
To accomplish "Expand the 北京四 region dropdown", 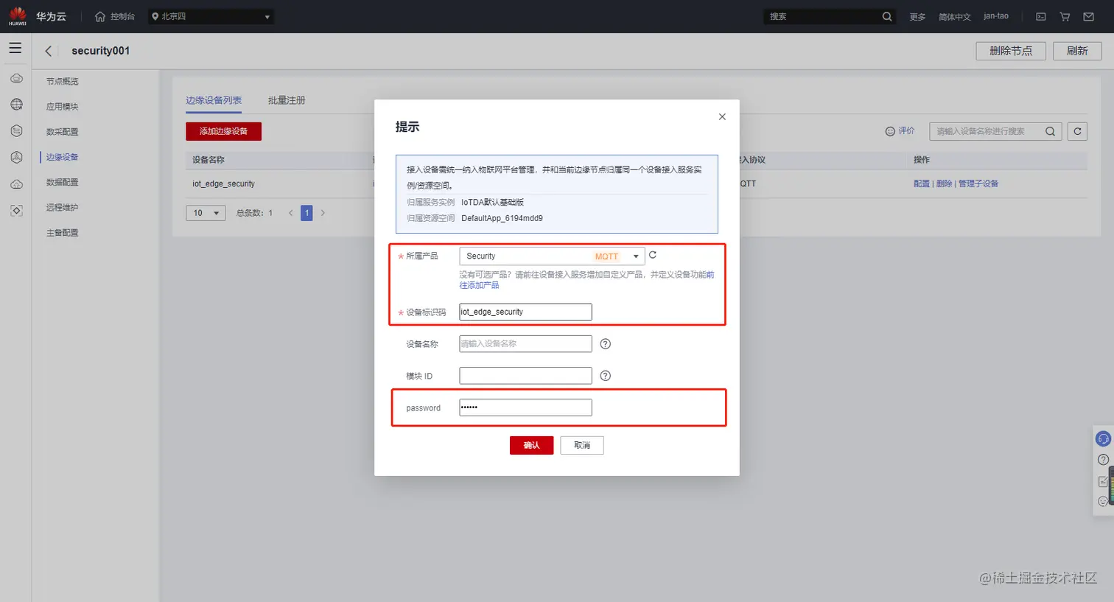I will [x=211, y=16].
